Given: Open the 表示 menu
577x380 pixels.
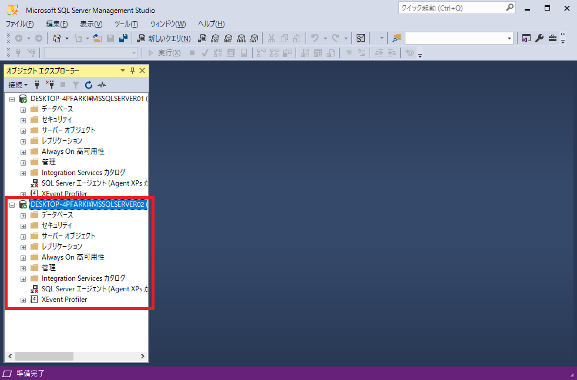Looking at the screenshot, I should (x=92, y=23).
